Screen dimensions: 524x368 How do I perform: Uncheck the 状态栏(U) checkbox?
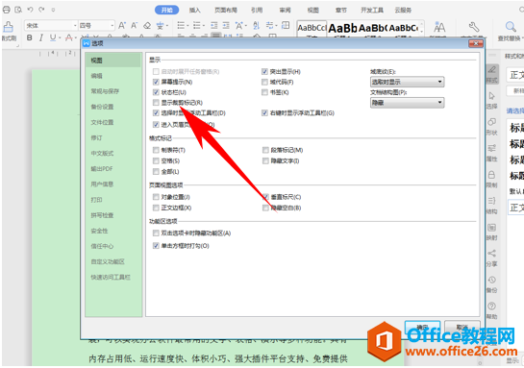(156, 92)
